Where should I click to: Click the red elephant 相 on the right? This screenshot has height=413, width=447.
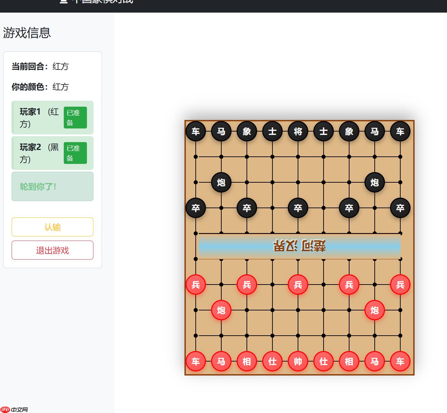(349, 361)
